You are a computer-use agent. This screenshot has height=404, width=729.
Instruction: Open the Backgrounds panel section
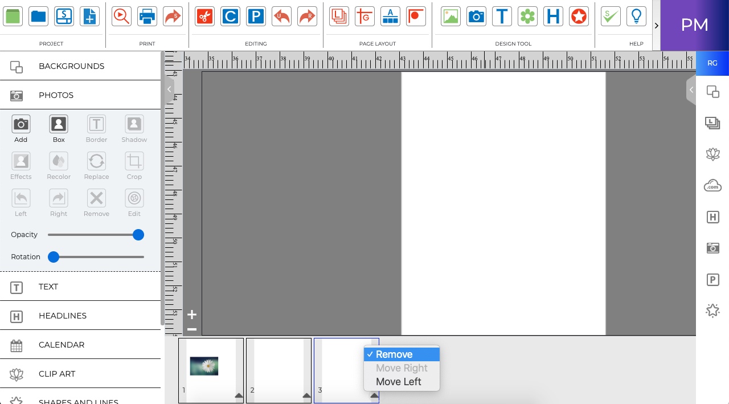(71, 66)
